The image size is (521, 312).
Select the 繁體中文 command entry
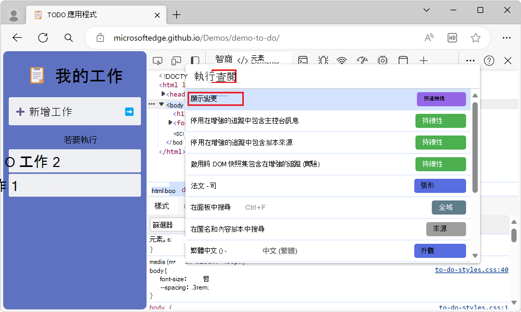(328, 250)
